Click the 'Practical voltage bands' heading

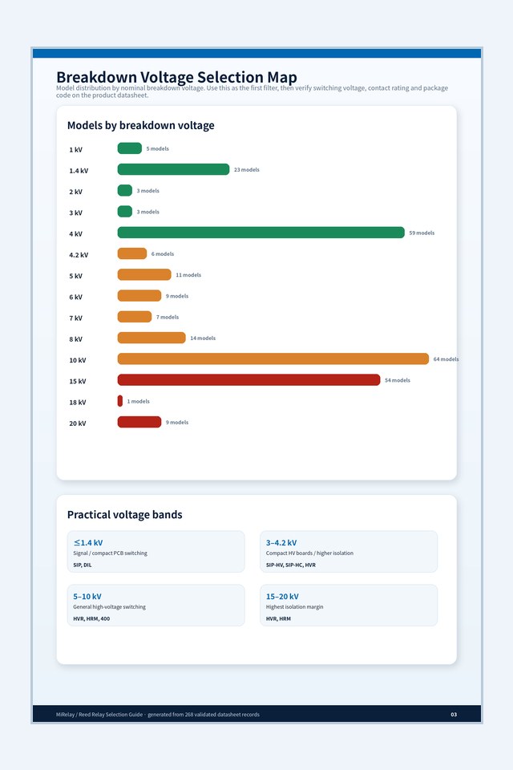(125, 515)
